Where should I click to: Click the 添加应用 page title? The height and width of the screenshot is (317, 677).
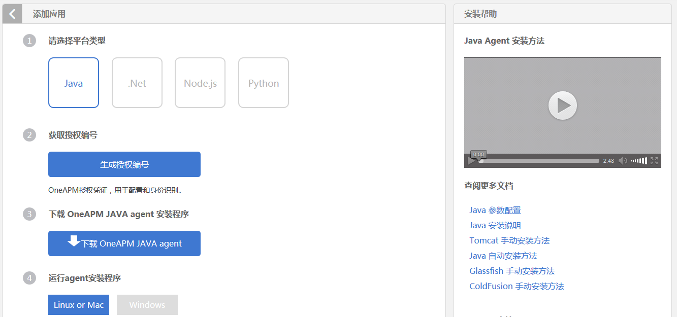[x=49, y=14]
